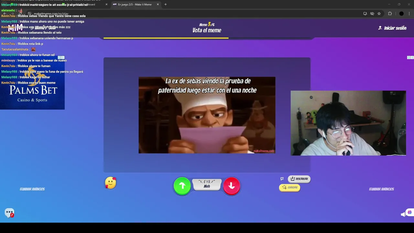The width and height of the screenshot is (414, 233).
Task: Open the emoji reaction picker
Action: coord(111,183)
